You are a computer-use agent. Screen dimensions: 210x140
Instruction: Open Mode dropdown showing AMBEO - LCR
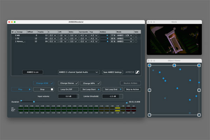click(x=125, y=35)
